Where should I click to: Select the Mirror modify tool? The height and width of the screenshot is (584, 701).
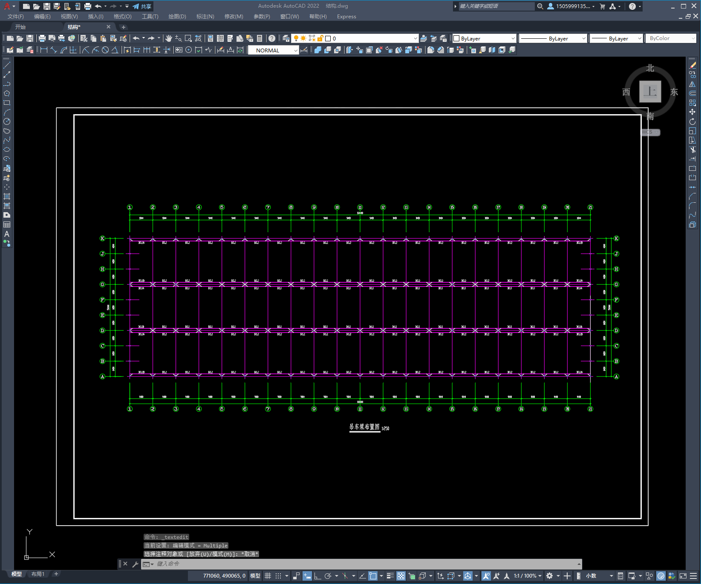point(692,84)
